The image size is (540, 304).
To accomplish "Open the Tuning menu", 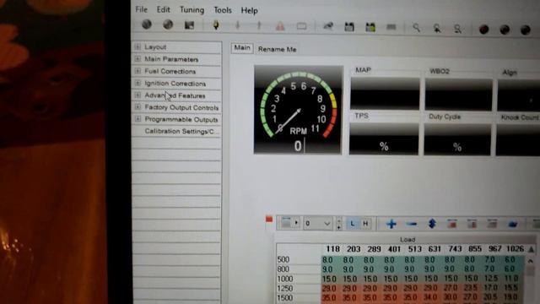I will (192, 10).
